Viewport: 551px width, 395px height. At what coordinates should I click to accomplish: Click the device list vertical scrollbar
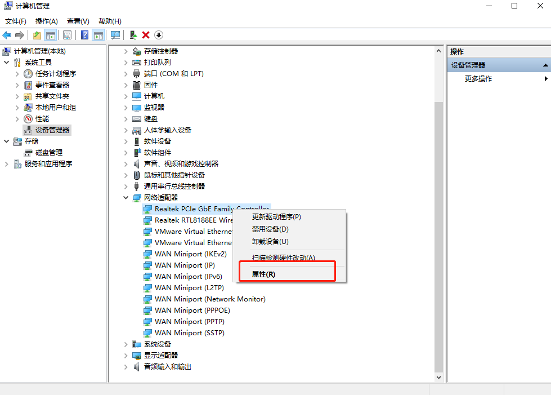439,225
